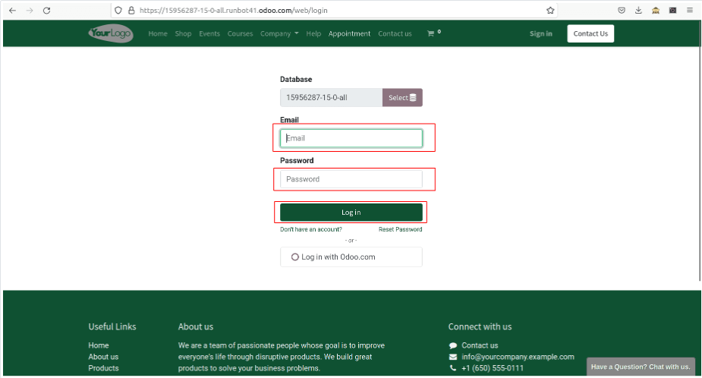Click Select database button
The height and width of the screenshot is (378, 702).
(402, 98)
